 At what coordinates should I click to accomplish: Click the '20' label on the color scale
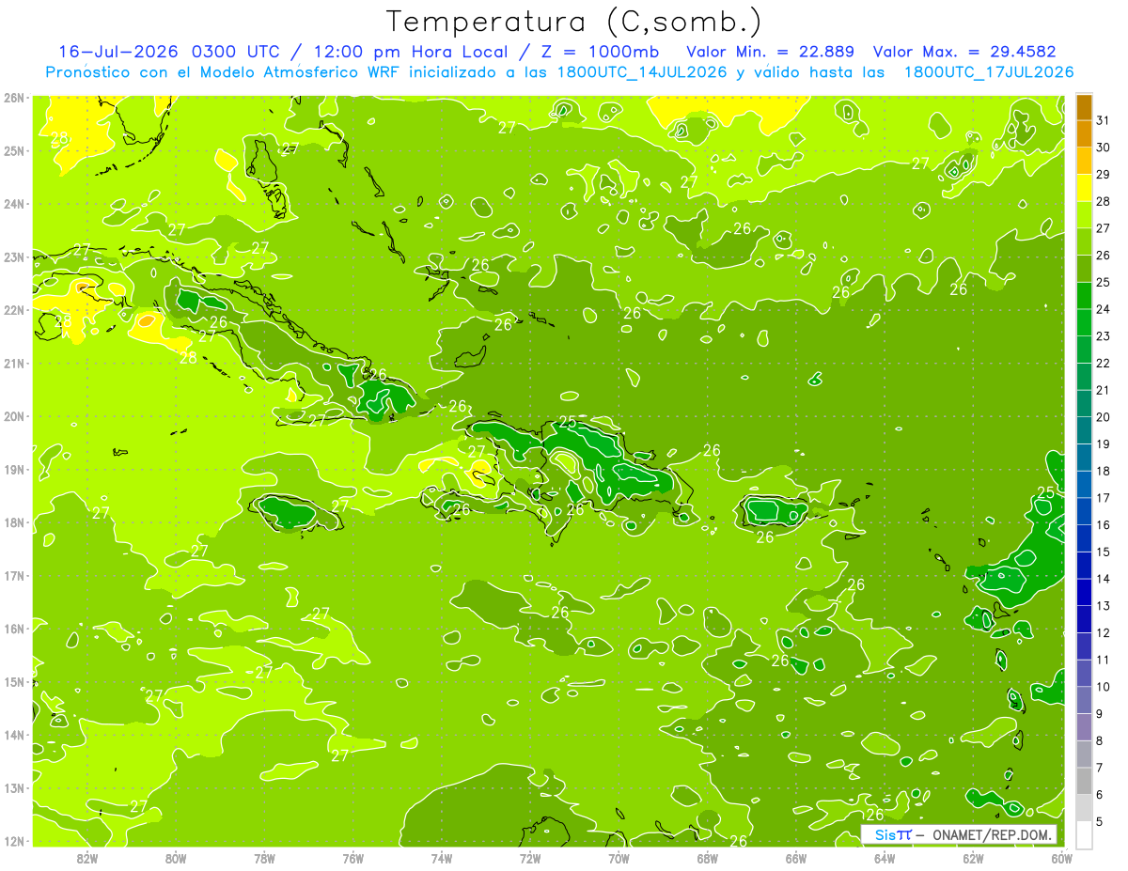1103,417
